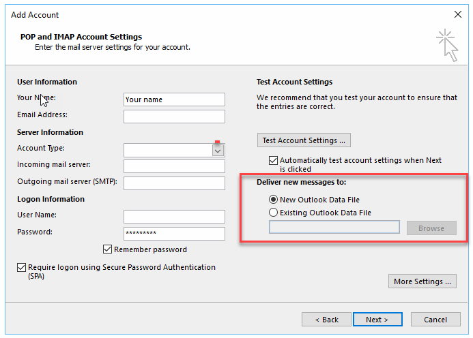The image size is (473, 338).
Task: Select New Outlook Data File option
Action: [274, 200]
